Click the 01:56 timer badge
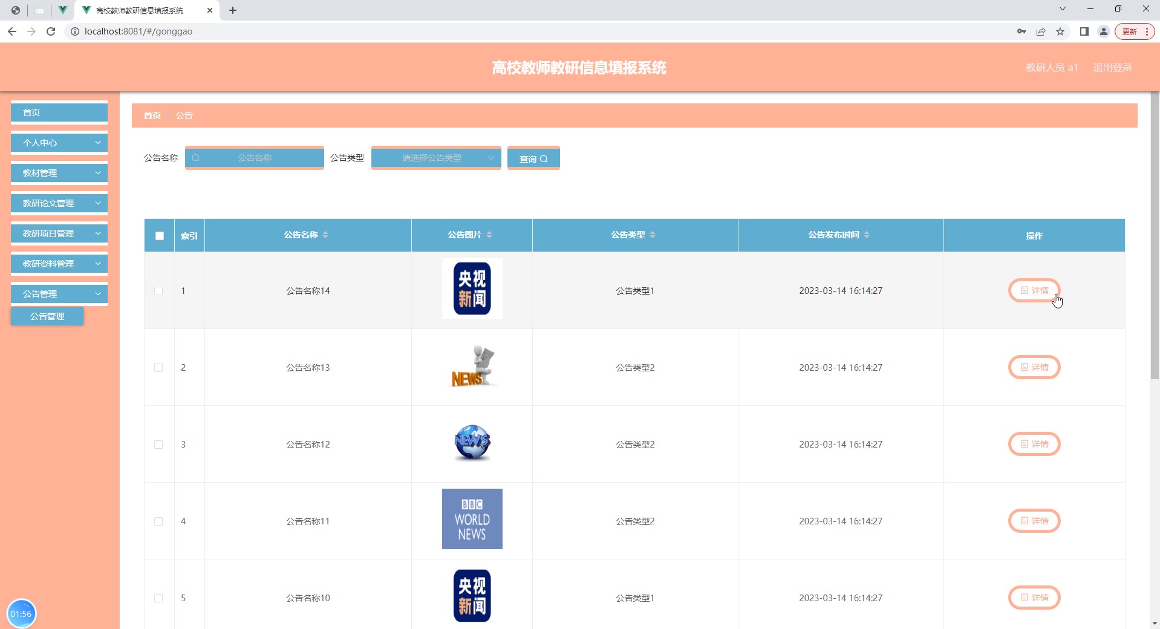1160x629 pixels. 21,614
